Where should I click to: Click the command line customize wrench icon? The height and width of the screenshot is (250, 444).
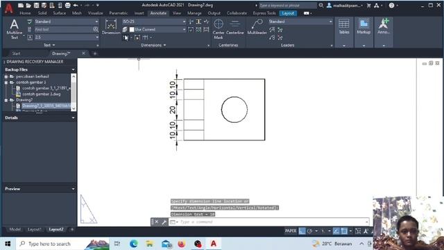(164, 222)
